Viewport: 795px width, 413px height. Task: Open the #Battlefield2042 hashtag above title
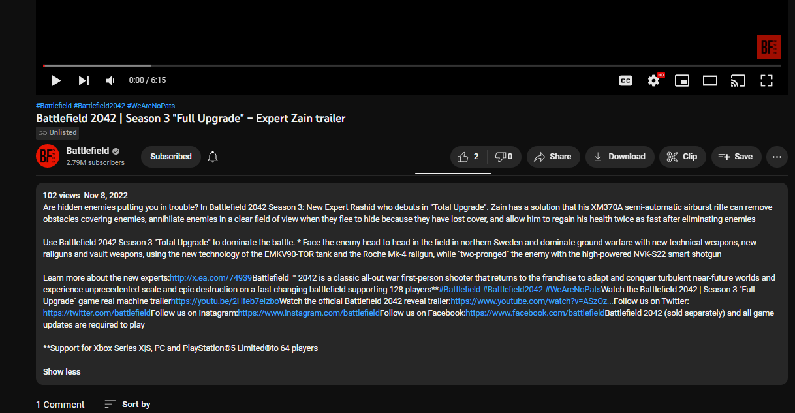(99, 106)
